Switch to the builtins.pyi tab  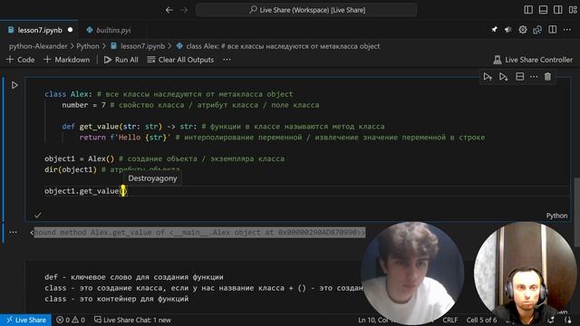[x=113, y=30]
